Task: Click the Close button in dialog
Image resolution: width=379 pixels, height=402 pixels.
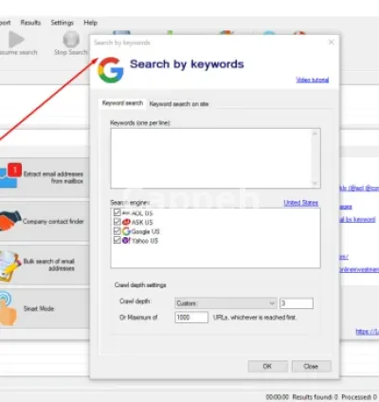Action: [311, 366]
